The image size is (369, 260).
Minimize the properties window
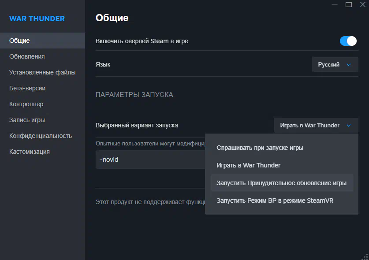coord(335,4)
